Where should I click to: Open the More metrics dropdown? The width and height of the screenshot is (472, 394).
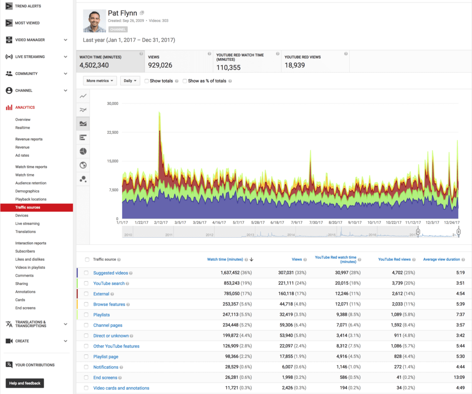(x=100, y=81)
